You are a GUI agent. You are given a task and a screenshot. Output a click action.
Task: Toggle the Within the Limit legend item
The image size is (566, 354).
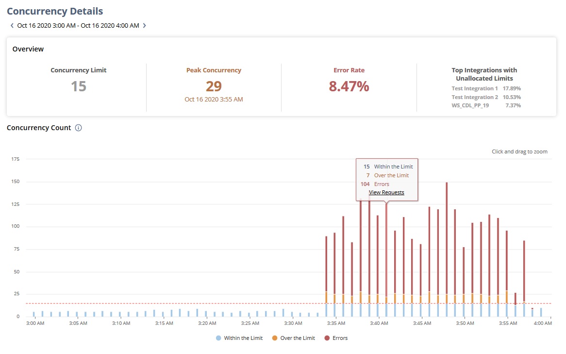pos(239,338)
